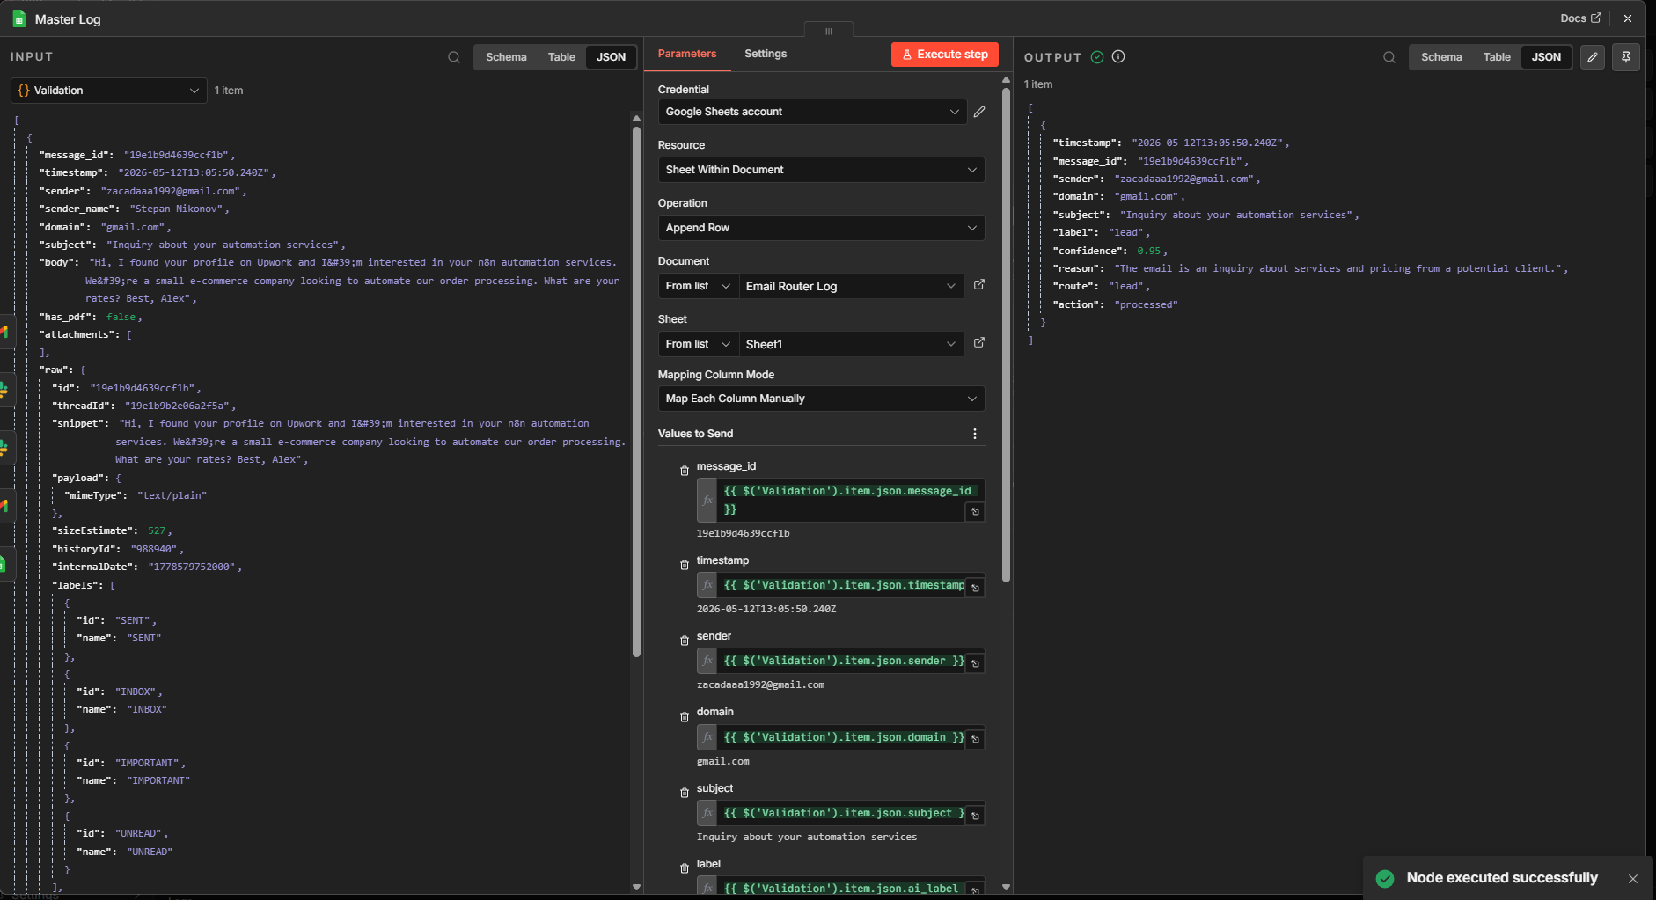Click the sender expression input field
1656x900 pixels.
840,661
